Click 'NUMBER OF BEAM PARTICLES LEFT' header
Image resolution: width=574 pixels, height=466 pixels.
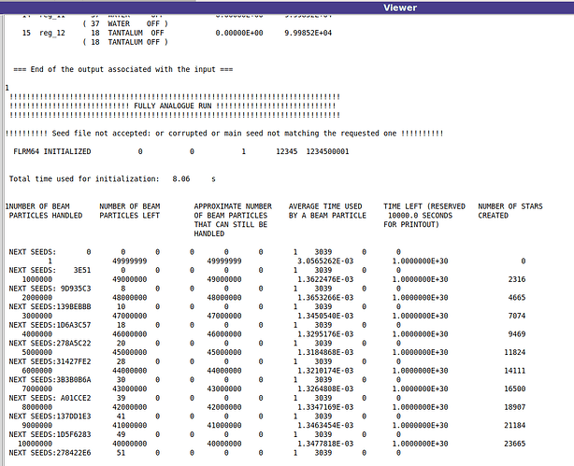click(130, 211)
